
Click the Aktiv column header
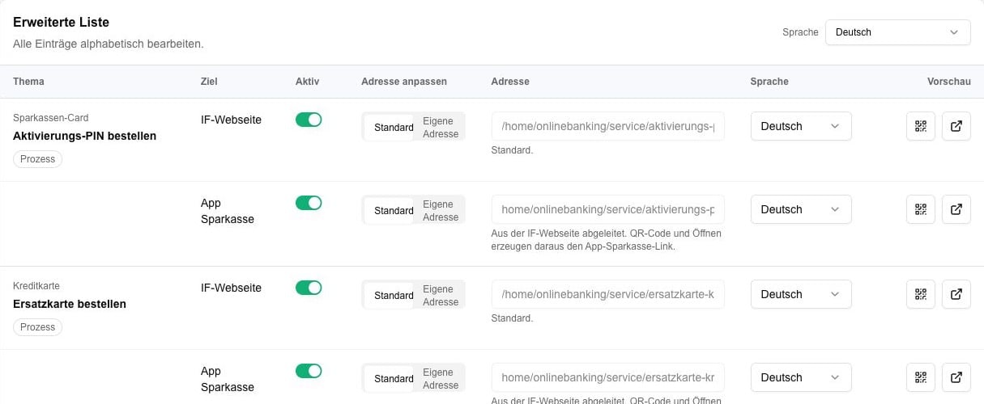(307, 82)
